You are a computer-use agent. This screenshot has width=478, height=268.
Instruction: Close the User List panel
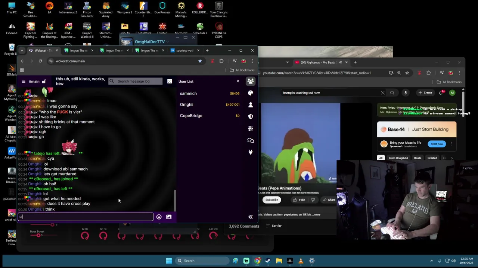click(x=238, y=81)
